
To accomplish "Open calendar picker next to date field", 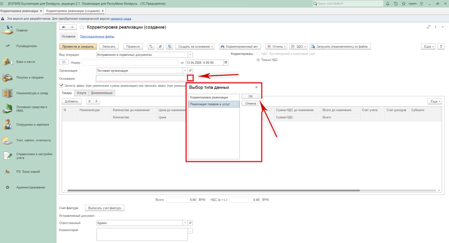I will (226, 63).
